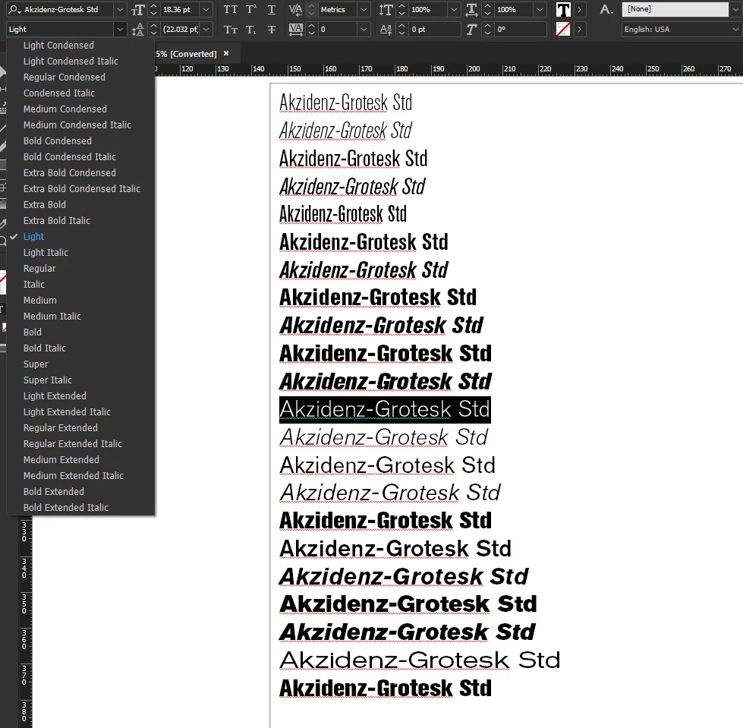
Task: Open the tracking value dropdown
Action: point(364,30)
